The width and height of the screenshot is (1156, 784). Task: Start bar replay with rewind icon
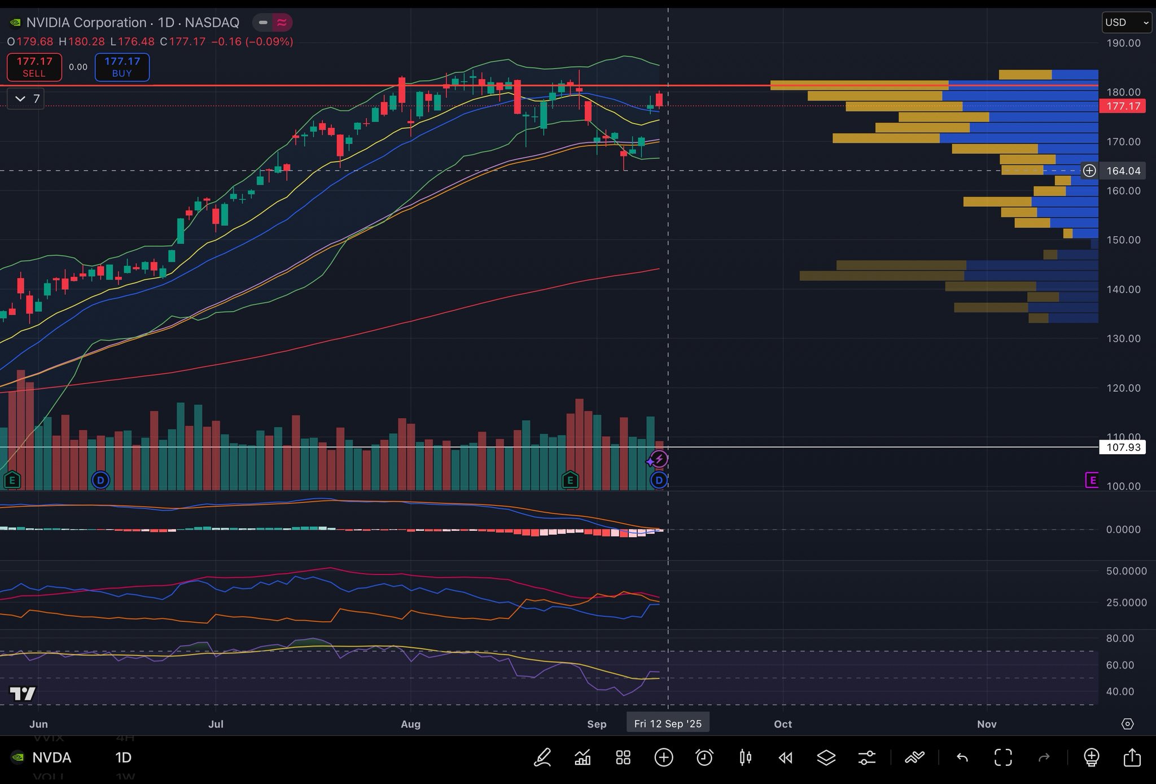pos(785,757)
